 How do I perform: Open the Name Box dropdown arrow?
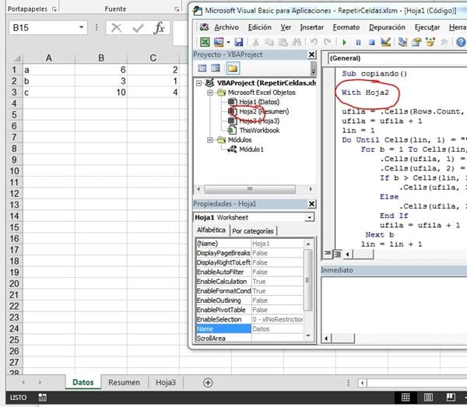point(82,27)
